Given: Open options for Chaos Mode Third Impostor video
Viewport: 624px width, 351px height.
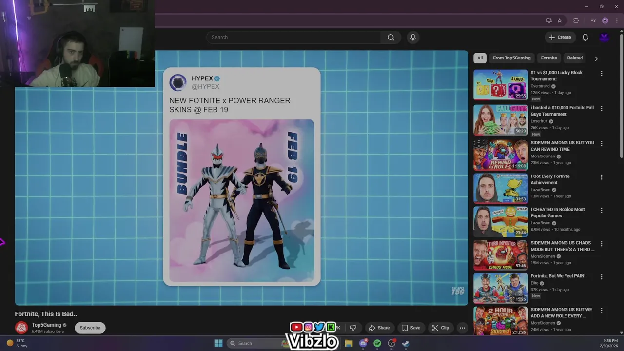Looking at the screenshot, I should pyautogui.click(x=601, y=243).
